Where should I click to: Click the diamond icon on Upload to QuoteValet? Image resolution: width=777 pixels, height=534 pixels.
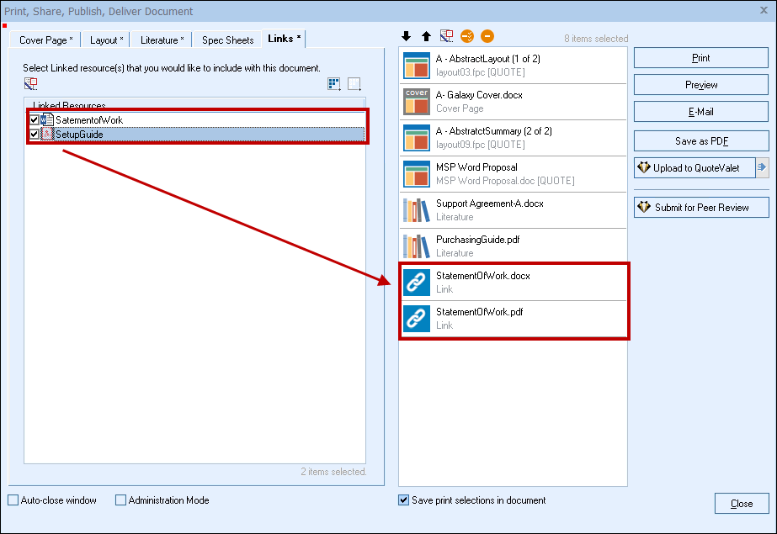pos(644,168)
